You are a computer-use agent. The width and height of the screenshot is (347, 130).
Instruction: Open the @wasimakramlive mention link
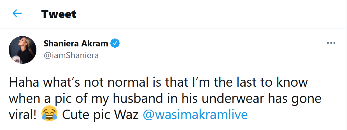pos(195,115)
